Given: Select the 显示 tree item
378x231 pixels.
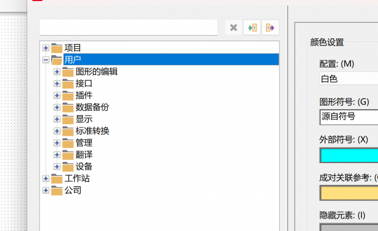Looking at the screenshot, I should 84,119.
